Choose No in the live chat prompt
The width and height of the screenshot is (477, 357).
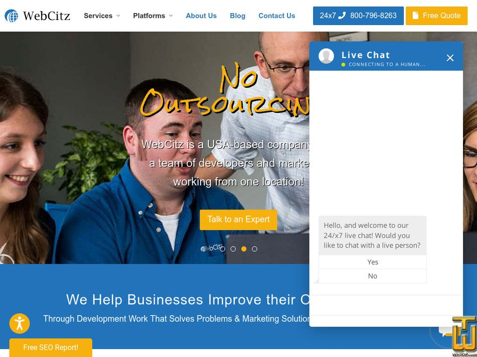coord(373,276)
